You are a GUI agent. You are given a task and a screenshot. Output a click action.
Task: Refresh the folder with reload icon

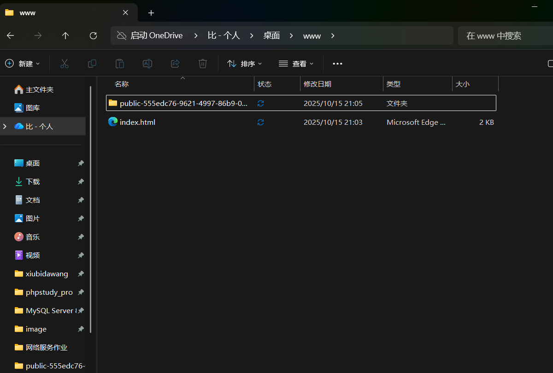(93, 35)
